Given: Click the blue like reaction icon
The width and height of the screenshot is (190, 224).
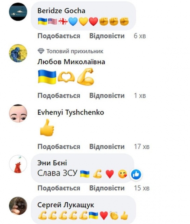Looking at the screenshot, I should 136,174.
